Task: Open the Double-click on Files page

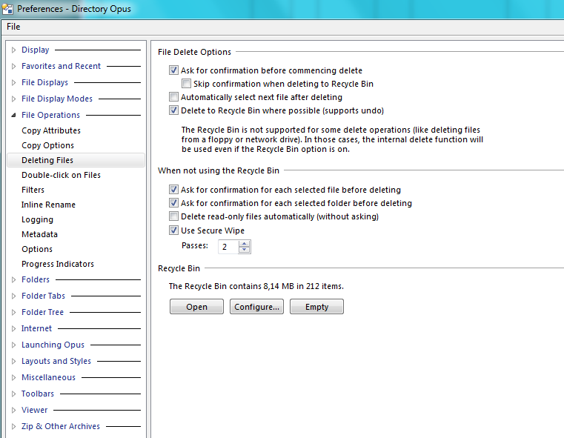Action: pyautogui.click(x=62, y=175)
